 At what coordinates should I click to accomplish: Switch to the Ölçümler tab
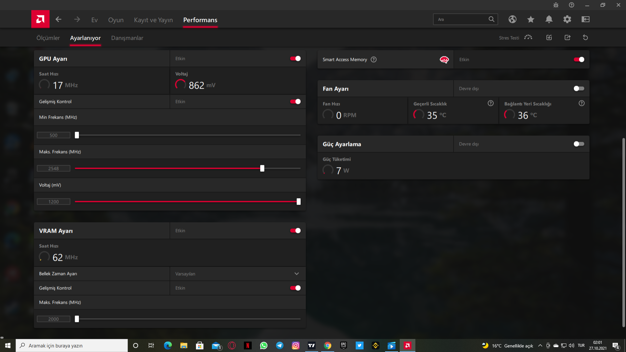tap(48, 38)
